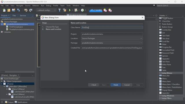Expand the Swing Windows palette section

point(160,96)
